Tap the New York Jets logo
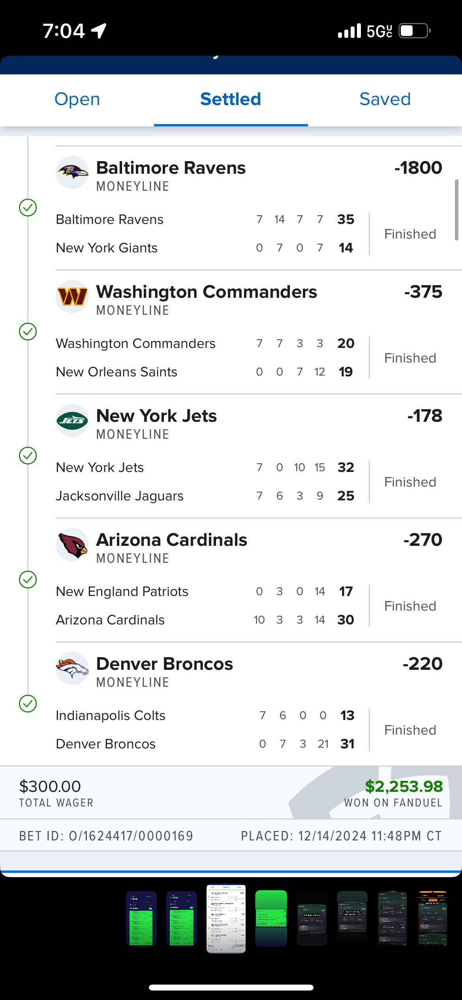Screen dimensions: 462x1000 (x=72, y=421)
